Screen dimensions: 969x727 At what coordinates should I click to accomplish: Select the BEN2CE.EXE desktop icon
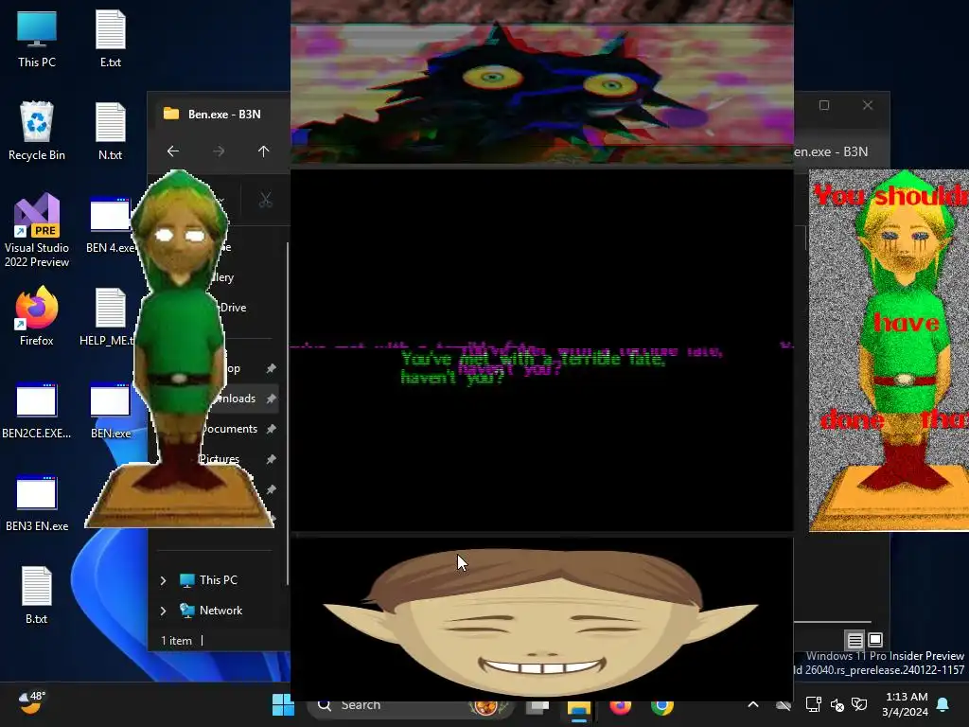[x=37, y=411]
